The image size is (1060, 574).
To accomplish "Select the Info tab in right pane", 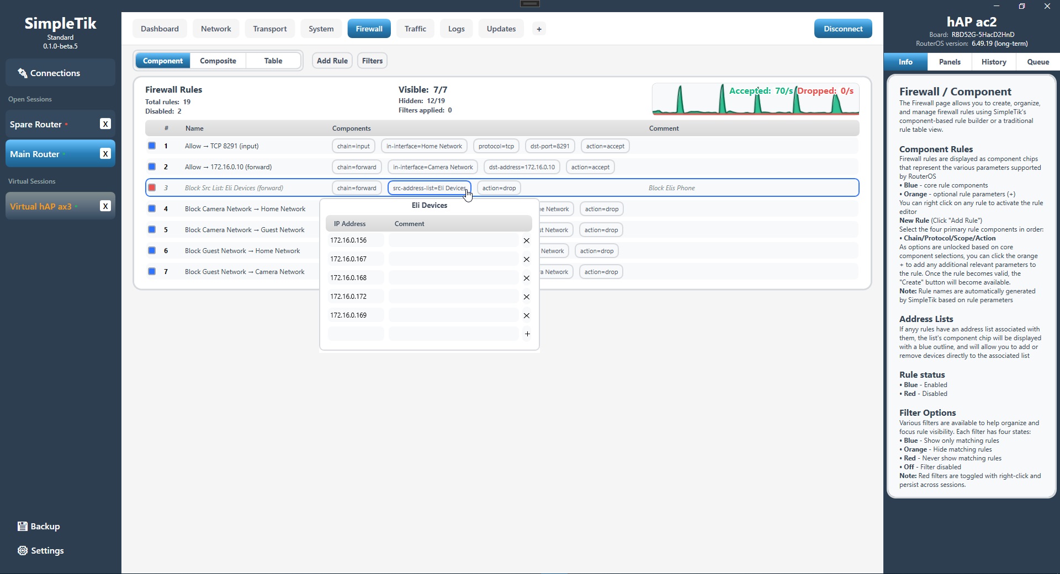I will [905, 62].
